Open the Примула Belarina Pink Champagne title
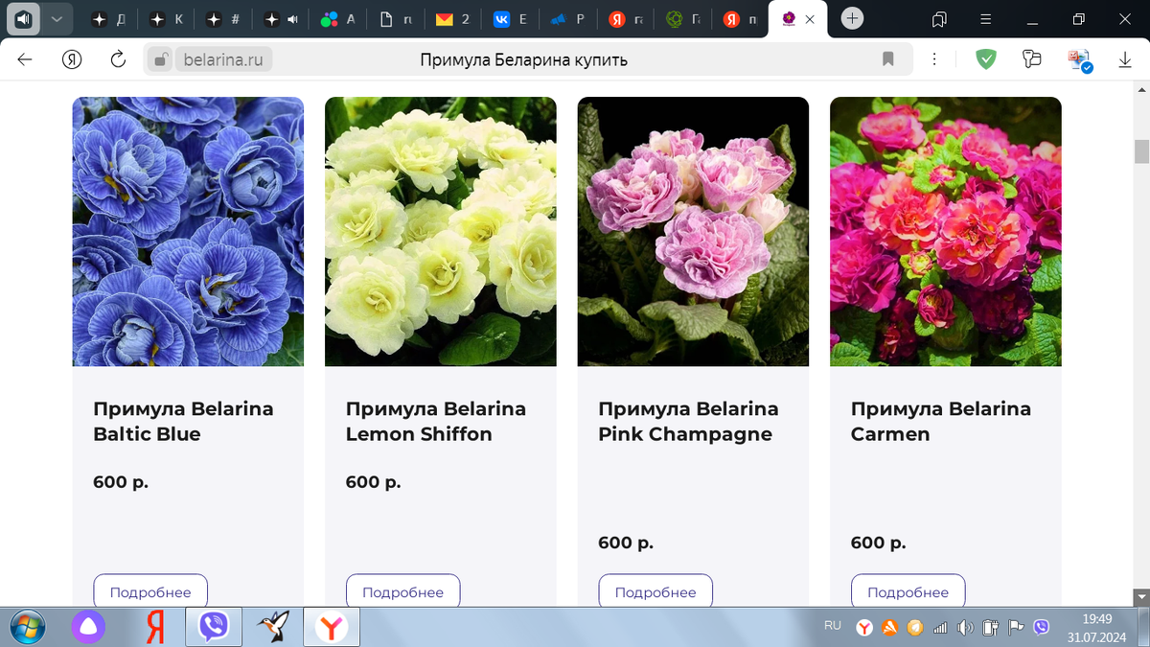 click(688, 421)
